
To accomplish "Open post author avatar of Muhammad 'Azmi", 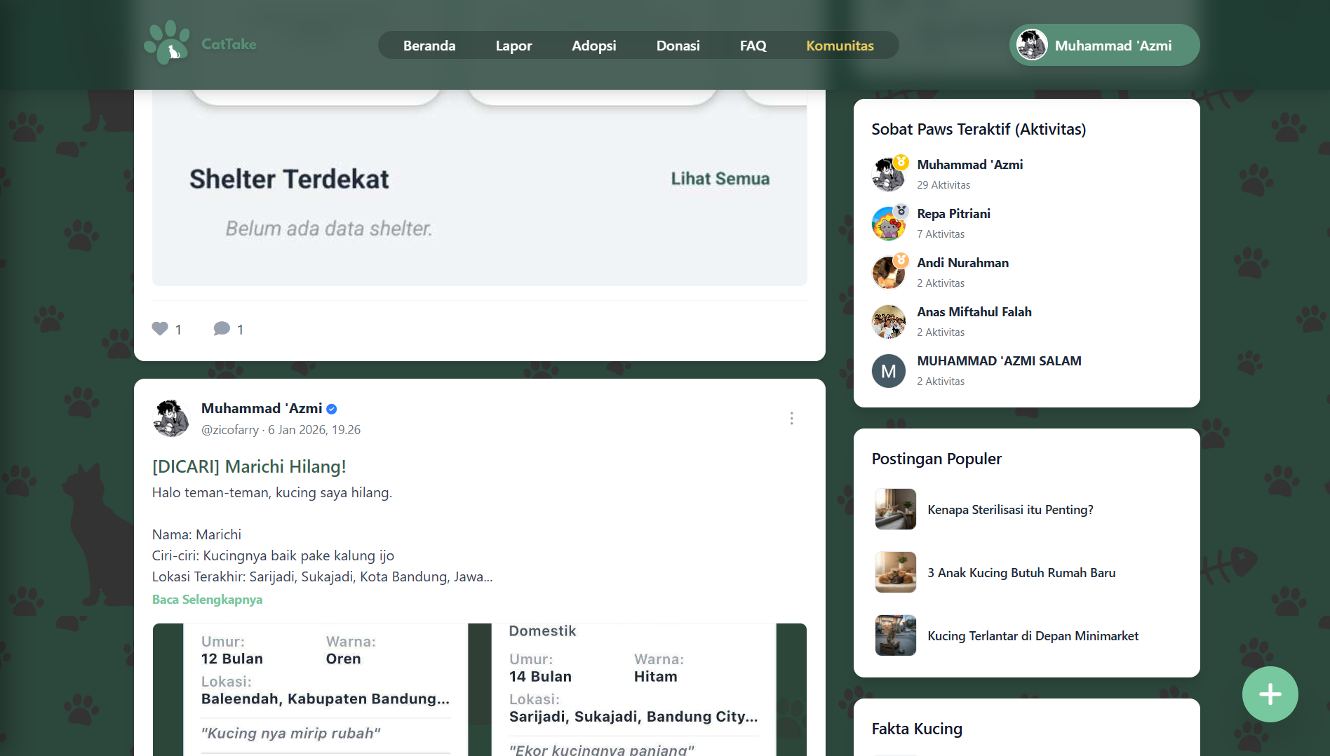I will pyautogui.click(x=170, y=419).
